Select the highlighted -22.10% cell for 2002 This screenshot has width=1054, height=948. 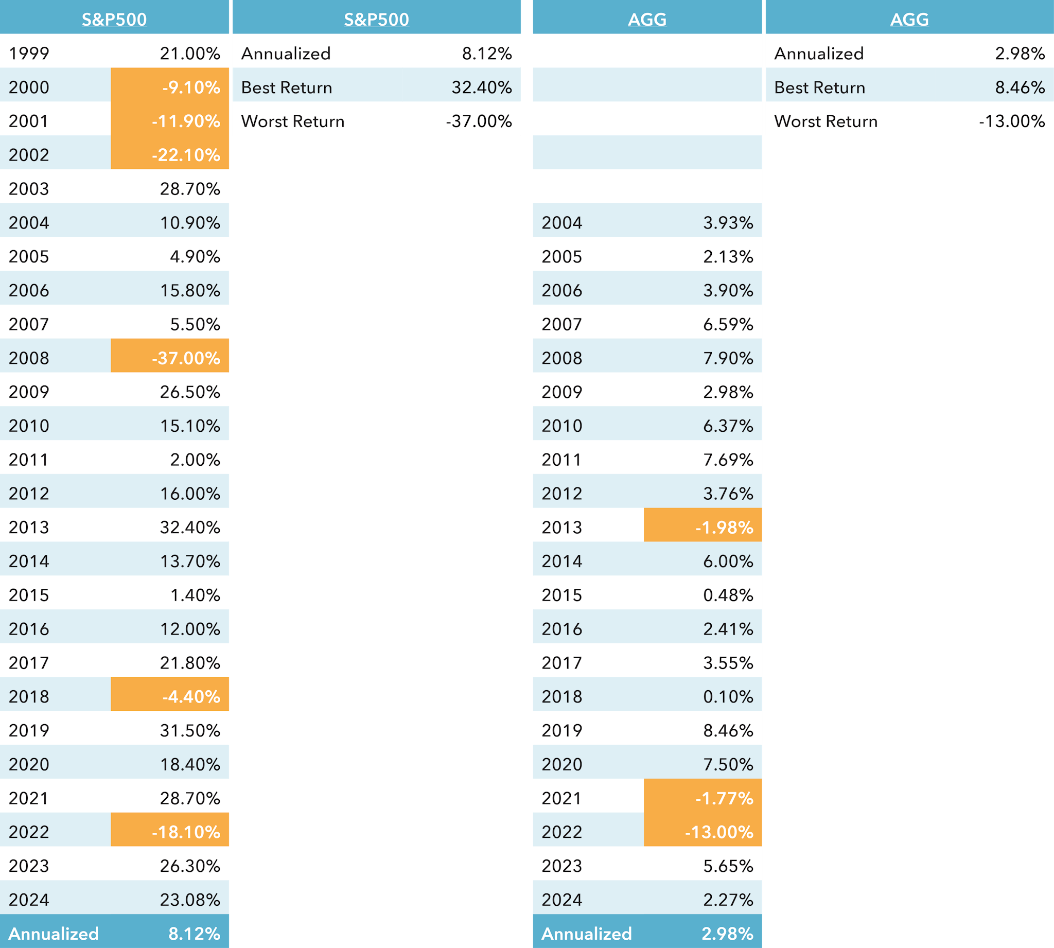click(170, 152)
